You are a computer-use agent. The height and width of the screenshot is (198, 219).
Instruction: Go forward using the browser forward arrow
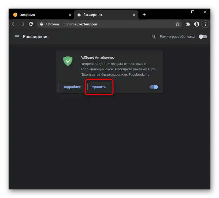point(22,24)
